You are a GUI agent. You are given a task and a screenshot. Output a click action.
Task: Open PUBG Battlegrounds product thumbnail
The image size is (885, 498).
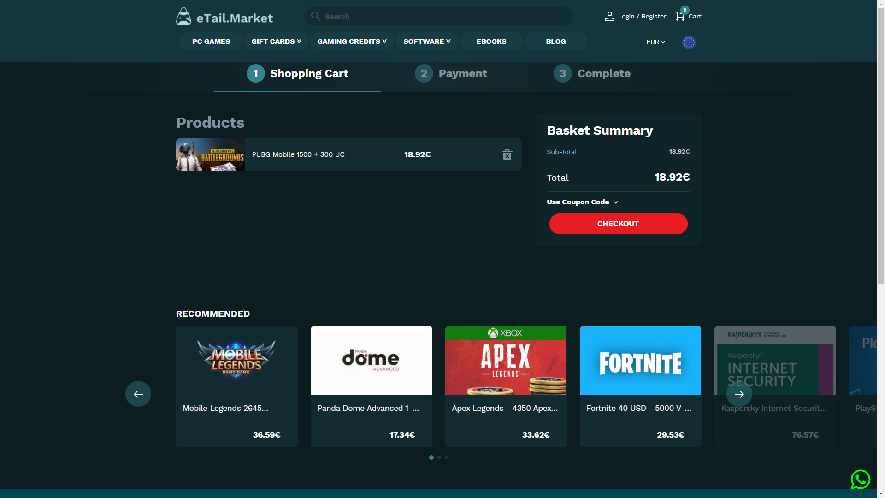point(211,154)
